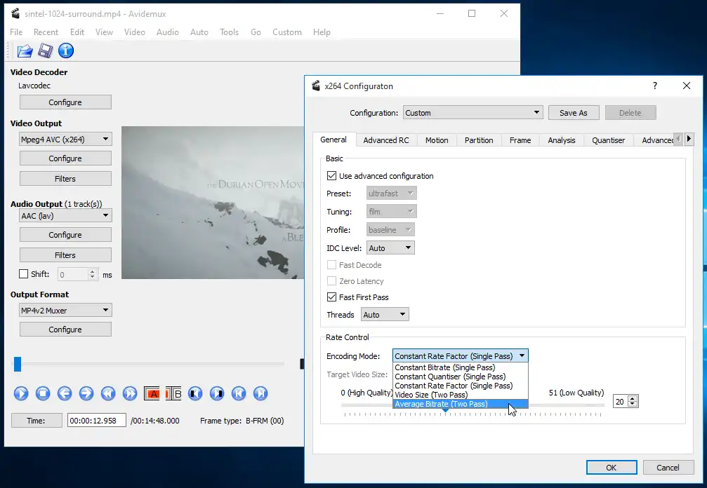Open the video Information icon
This screenshot has height=488, width=707.
click(66, 50)
